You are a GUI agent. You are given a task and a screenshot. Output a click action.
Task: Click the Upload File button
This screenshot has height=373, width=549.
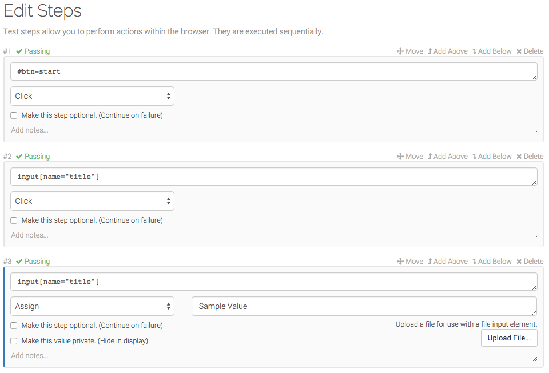click(x=509, y=338)
